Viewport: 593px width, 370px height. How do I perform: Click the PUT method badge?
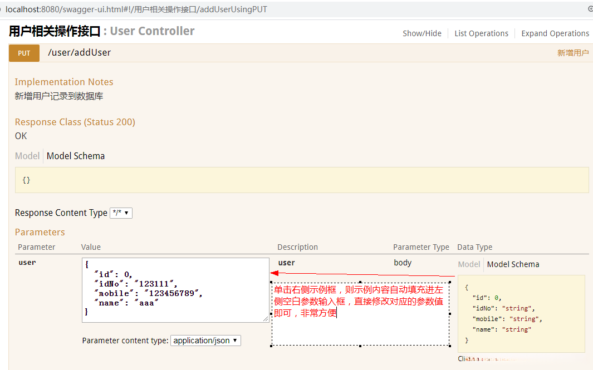click(x=24, y=53)
